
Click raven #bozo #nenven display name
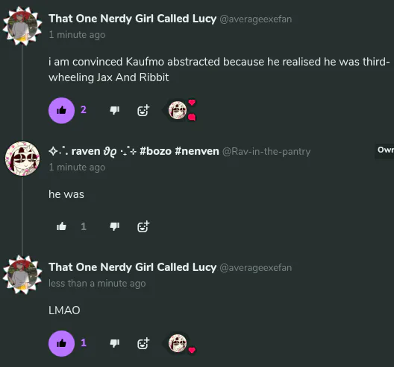[x=134, y=151]
